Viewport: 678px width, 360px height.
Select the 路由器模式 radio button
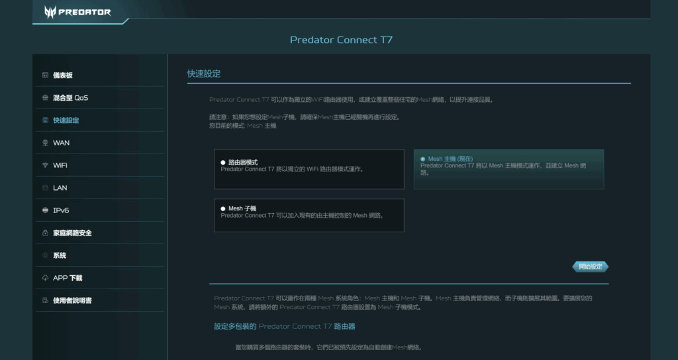tap(223, 163)
